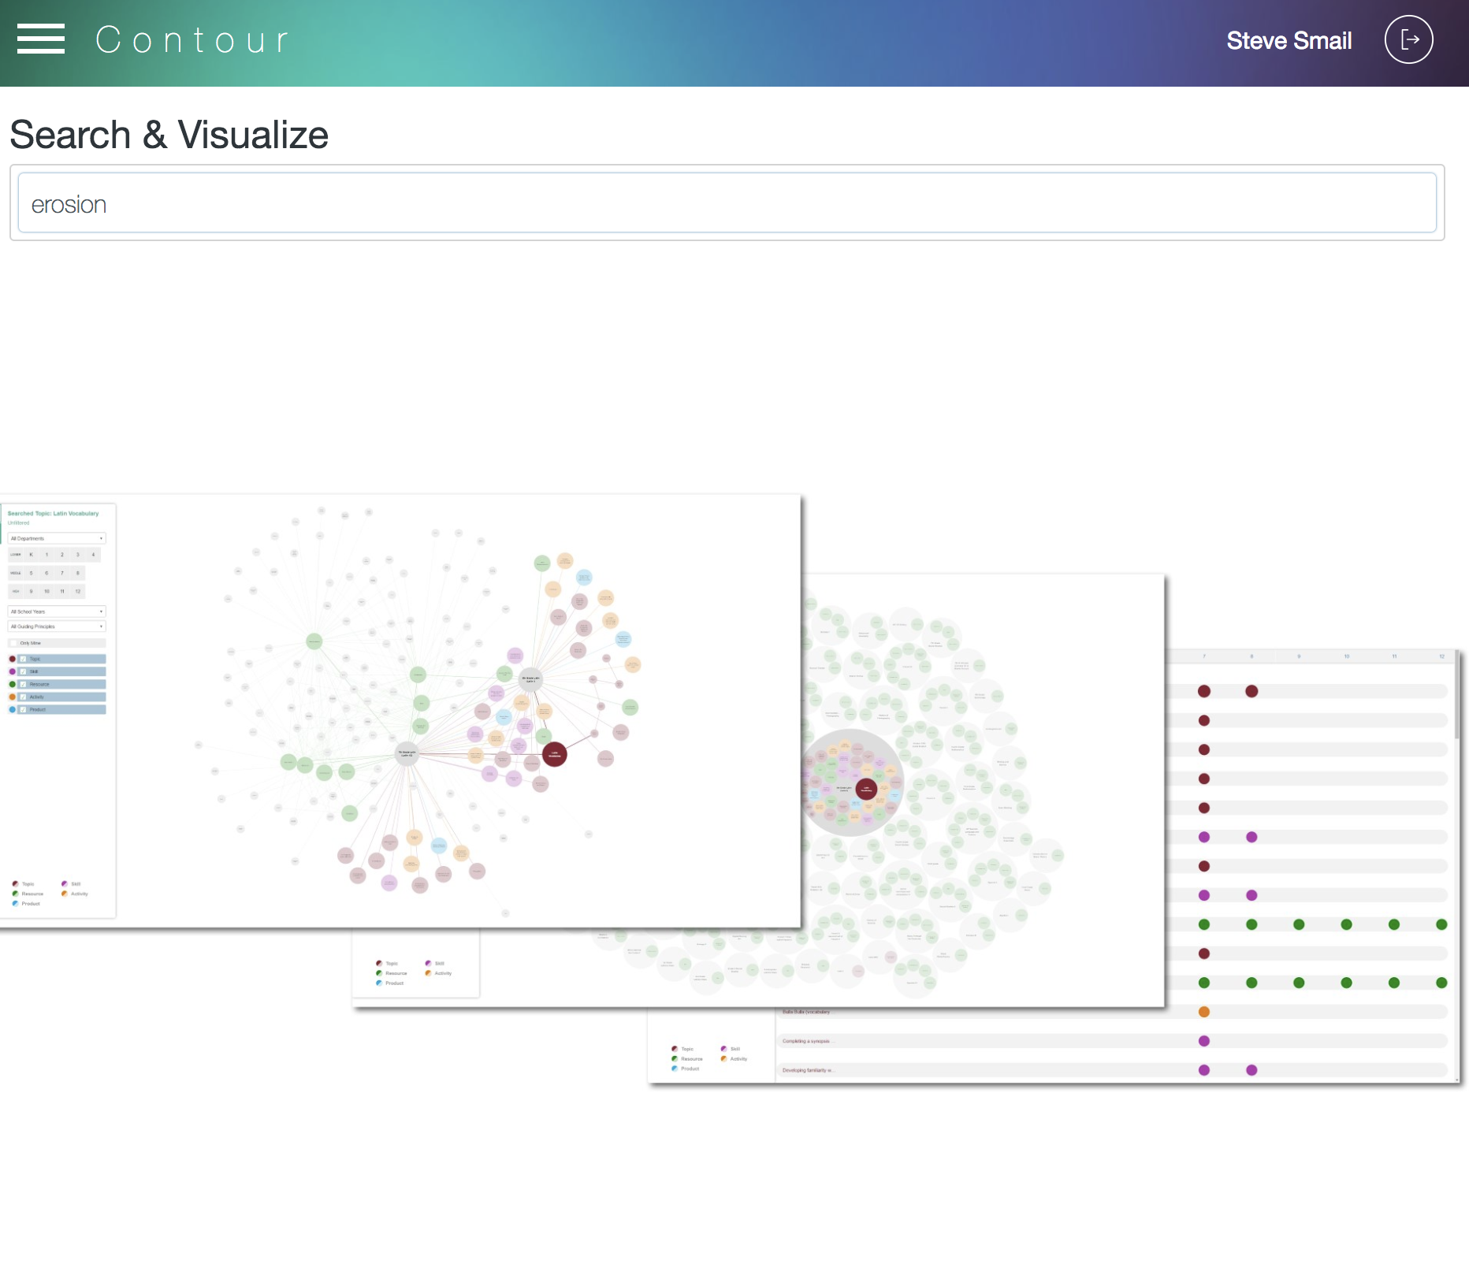Uncheck the Product filter checkbox
The image size is (1469, 1275).
coord(23,709)
